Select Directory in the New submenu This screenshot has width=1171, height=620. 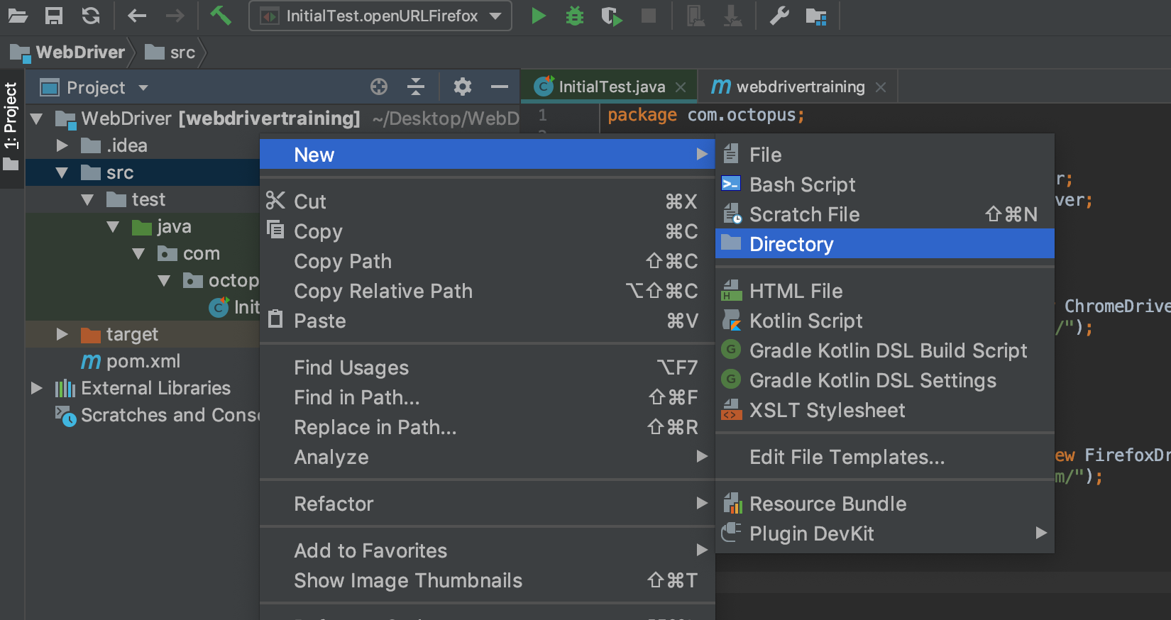791,244
